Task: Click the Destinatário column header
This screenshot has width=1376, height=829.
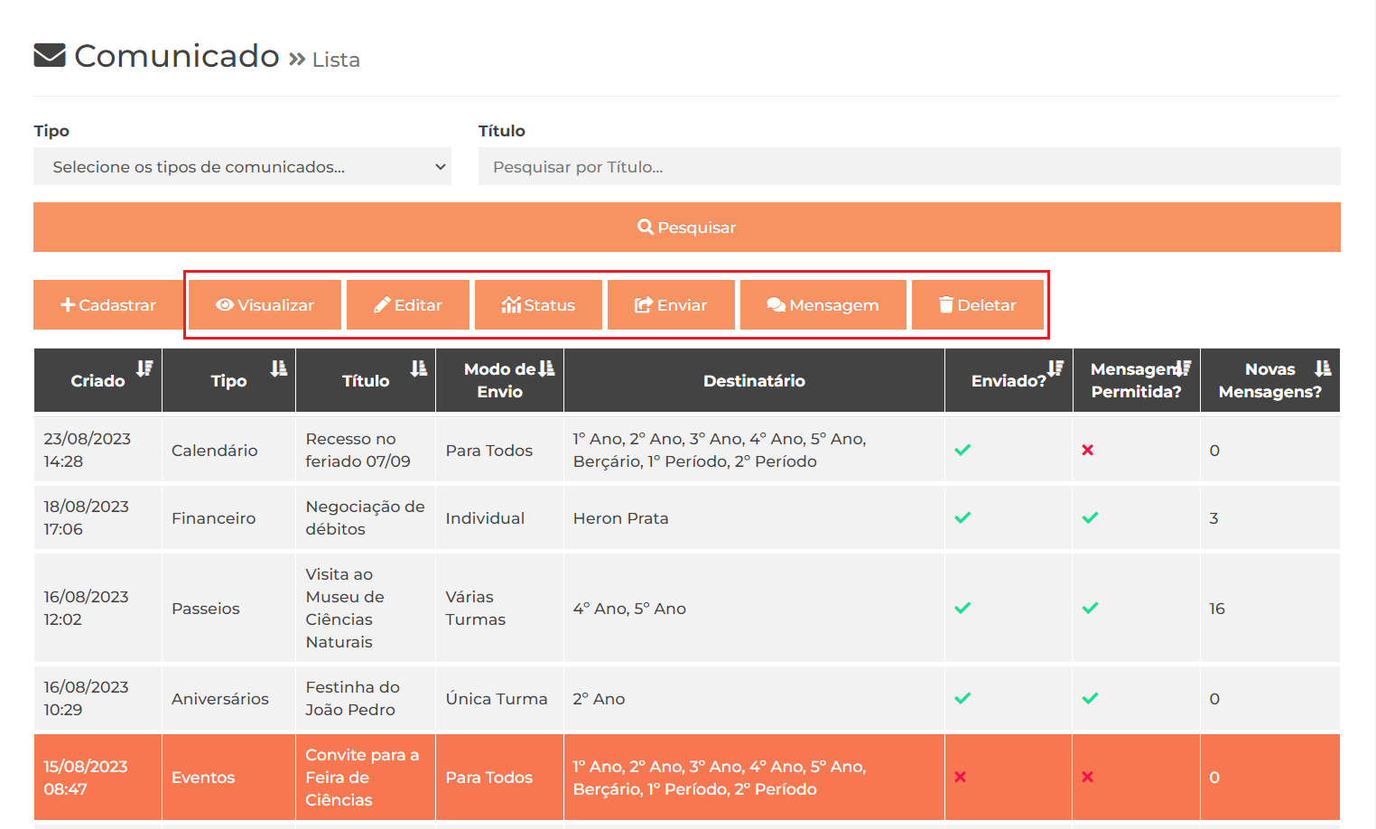Action: pyautogui.click(x=754, y=380)
